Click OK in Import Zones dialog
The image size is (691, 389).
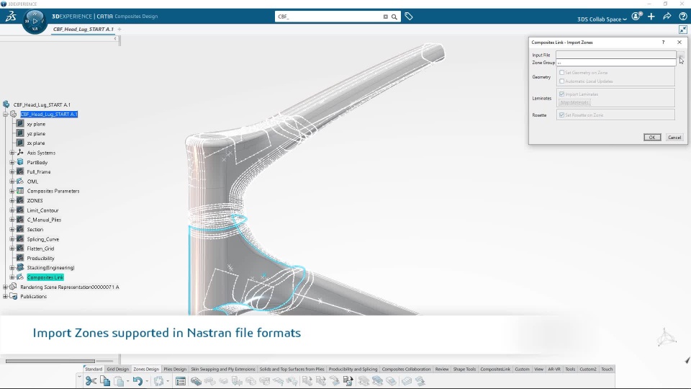[652, 137]
